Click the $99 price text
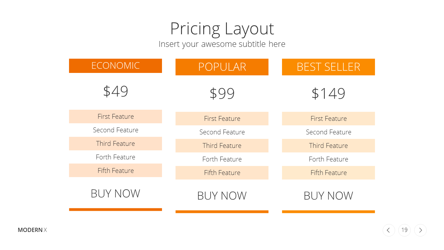The image size is (444, 250). pyautogui.click(x=222, y=93)
